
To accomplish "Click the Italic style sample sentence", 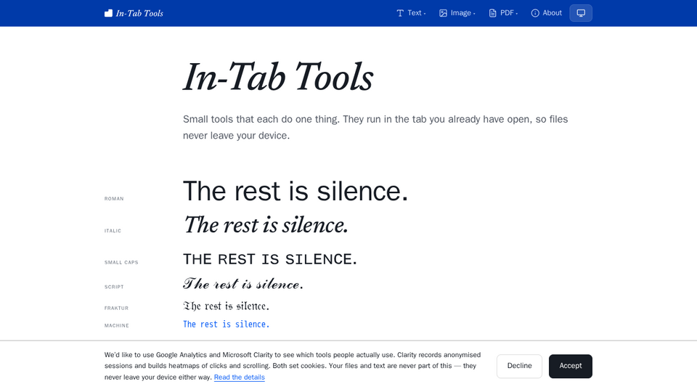I will pyautogui.click(x=266, y=225).
